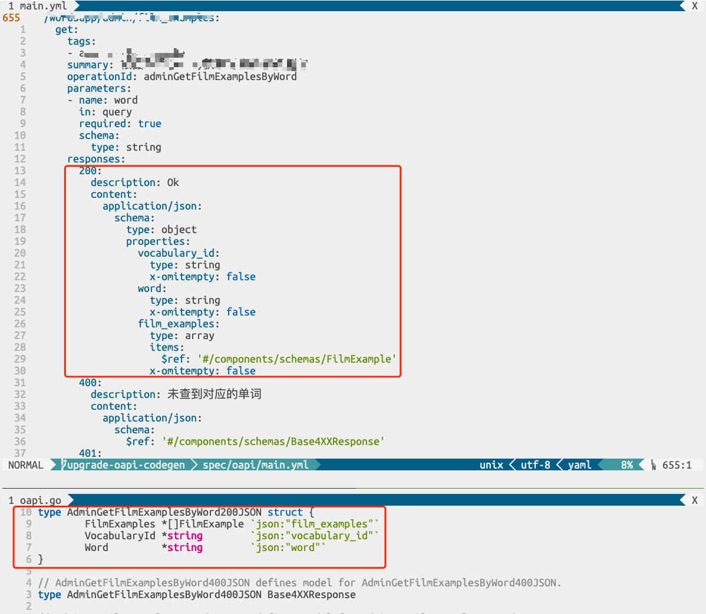Click the NORMAL mode indicator
This screenshot has height=614, width=706.
[x=26, y=465]
